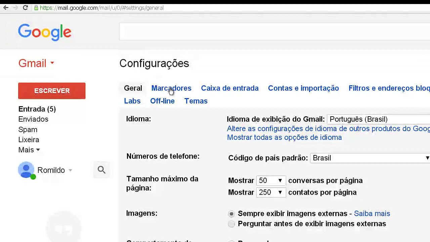Open the Filtros e endereços bloqueados tab
Screen dimensions: 430x242
[x=389, y=88]
